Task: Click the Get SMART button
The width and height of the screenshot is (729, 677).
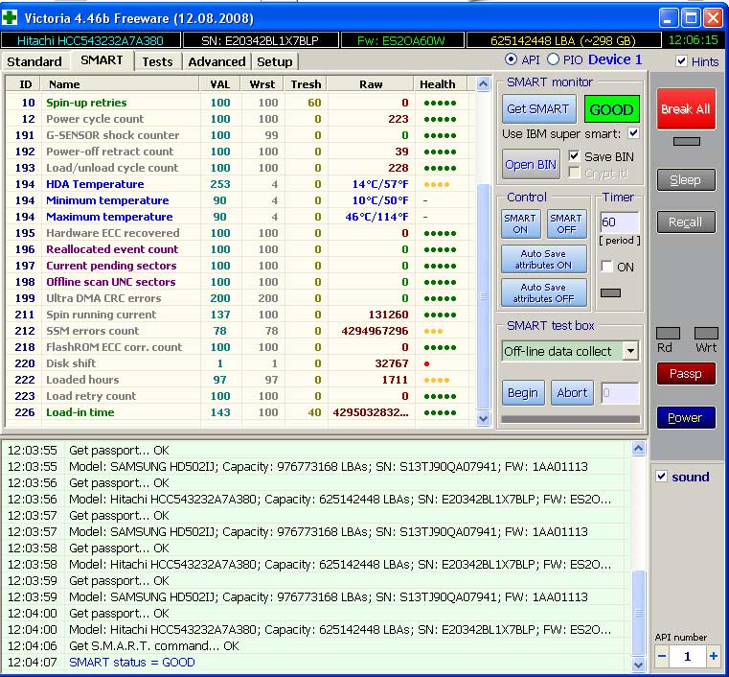Action: pos(538,109)
